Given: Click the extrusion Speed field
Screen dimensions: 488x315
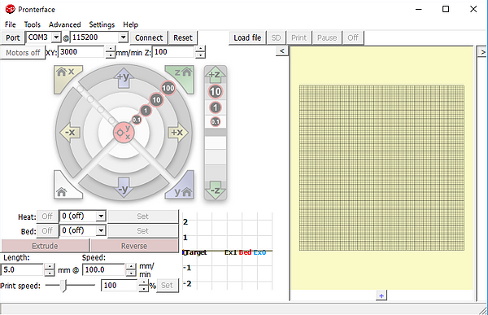Looking at the screenshot, I should click(x=103, y=269).
